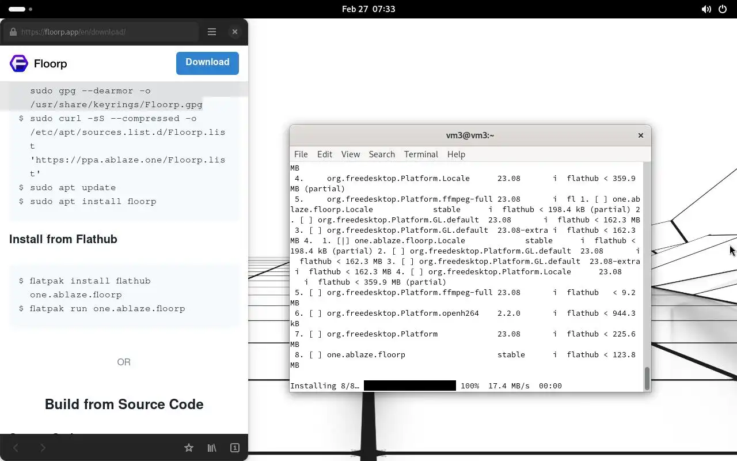Click terminal row '8. [ ] one.ablaze.floorp'

tap(465, 355)
